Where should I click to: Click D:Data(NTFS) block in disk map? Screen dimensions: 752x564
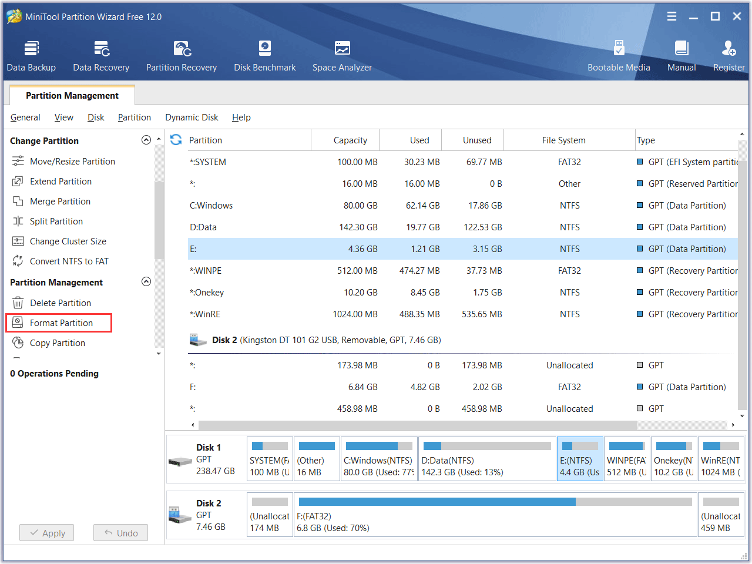pyautogui.click(x=487, y=459)
